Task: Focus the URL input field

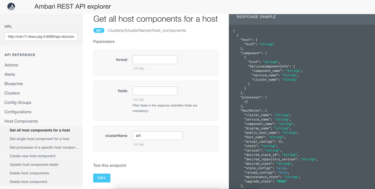Action: tap(41, 37)
